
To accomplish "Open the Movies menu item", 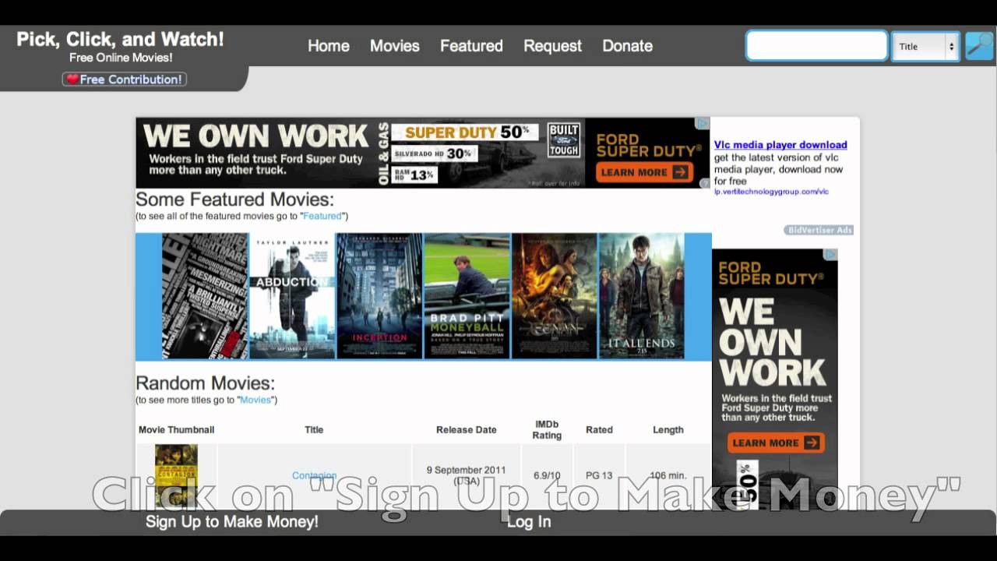I will point(395,46).
